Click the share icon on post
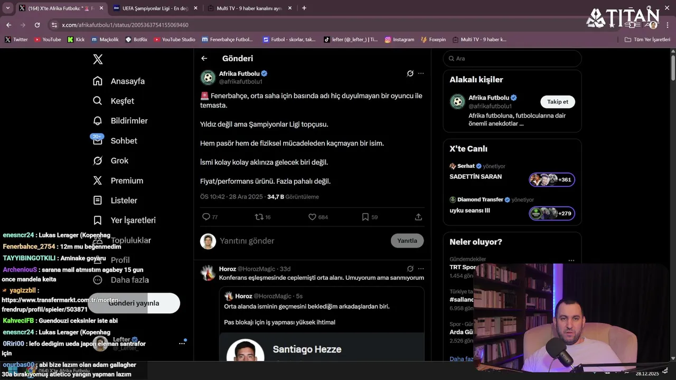This screenshot has width=676, height=380. pos(418,217)
